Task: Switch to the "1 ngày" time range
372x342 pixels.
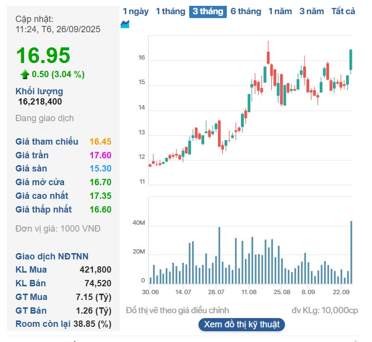Action: 135,11
